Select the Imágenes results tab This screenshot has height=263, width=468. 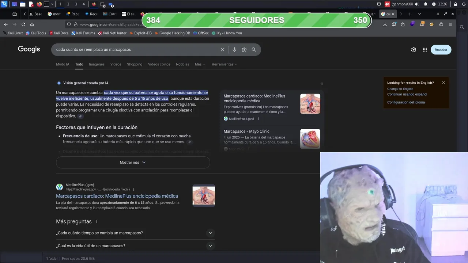point(97,64)
